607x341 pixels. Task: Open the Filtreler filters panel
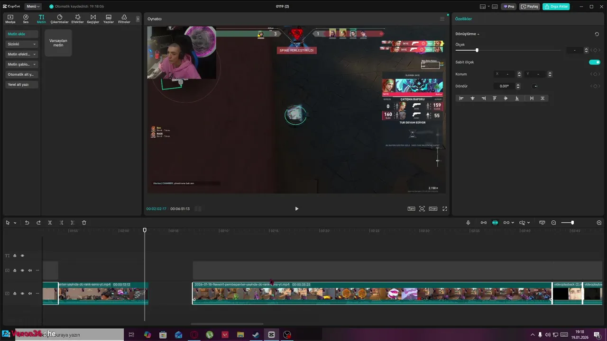(x=124, y=19)
